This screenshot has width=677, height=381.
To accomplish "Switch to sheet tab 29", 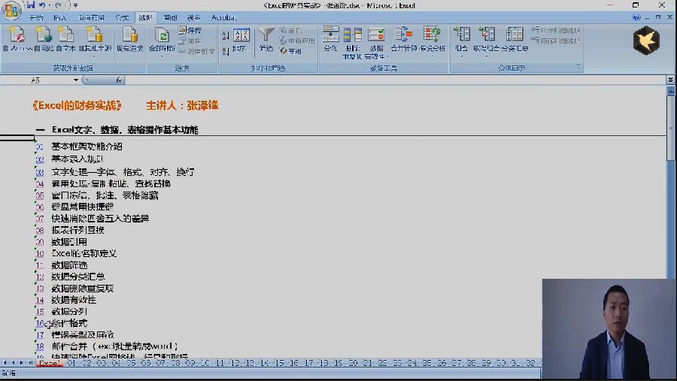I will coord(487,363).
